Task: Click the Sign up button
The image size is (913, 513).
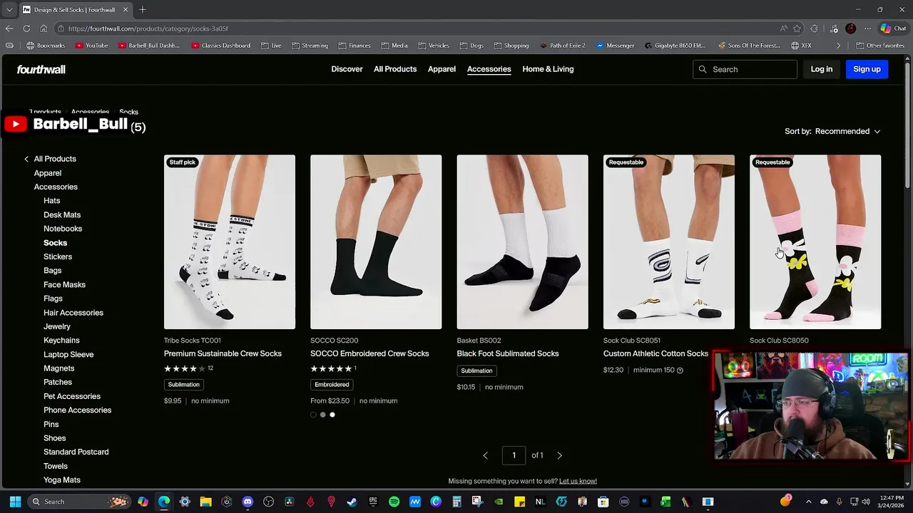Action: 867,69
